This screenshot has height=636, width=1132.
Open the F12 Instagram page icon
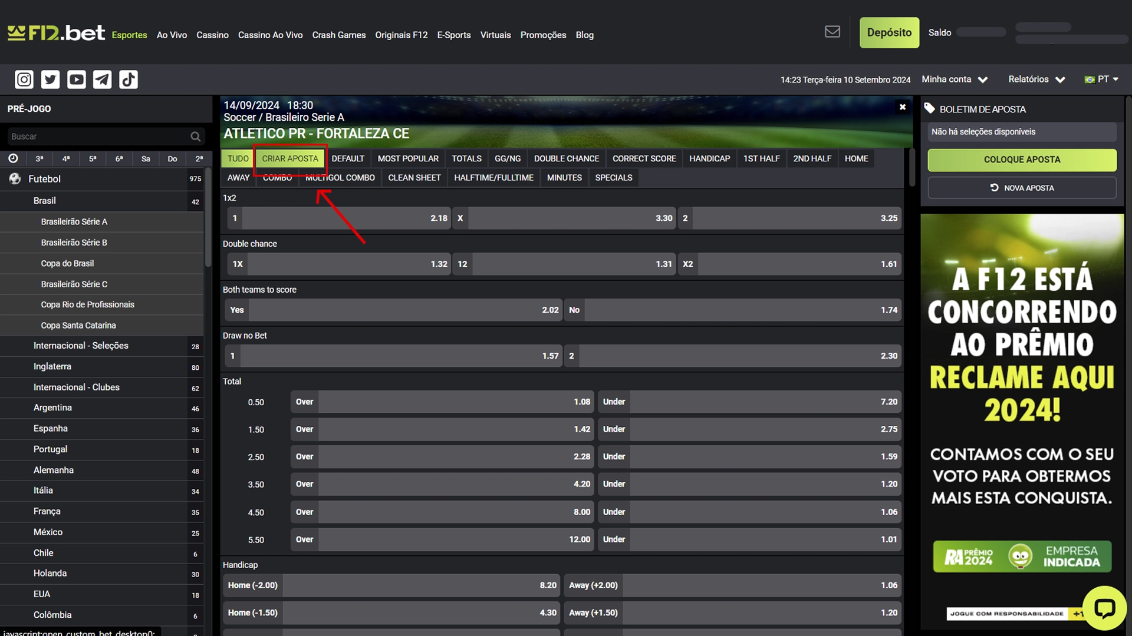tap(24, 79)
